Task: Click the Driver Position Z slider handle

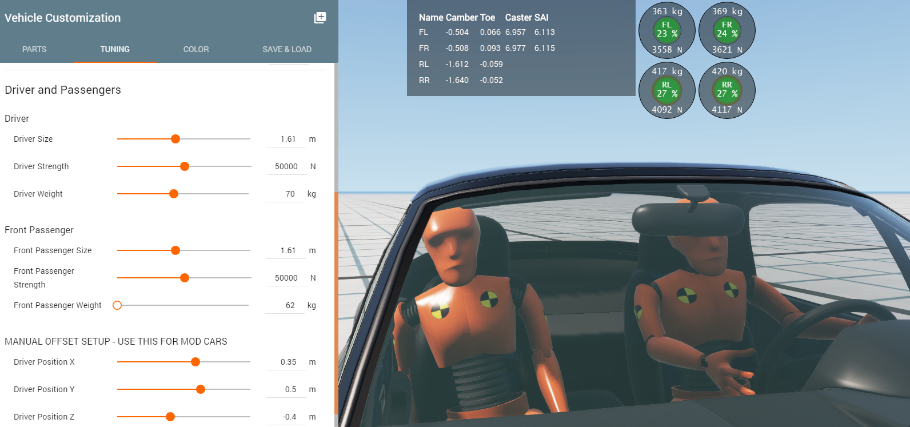Action: 170,417
